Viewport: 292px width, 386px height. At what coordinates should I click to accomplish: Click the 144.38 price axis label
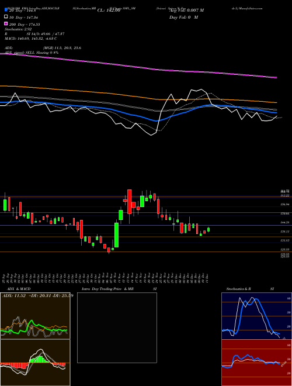[285, 223]
